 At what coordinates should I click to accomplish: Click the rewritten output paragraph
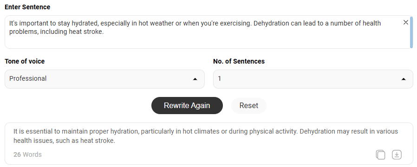(x=206, y=136)
